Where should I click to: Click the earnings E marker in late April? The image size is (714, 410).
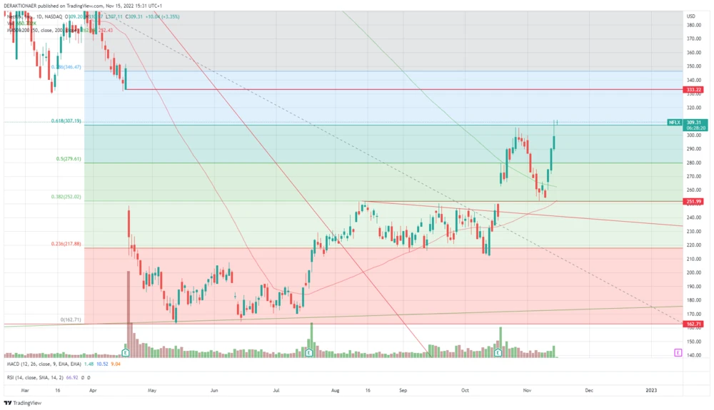tap(126, 352)
